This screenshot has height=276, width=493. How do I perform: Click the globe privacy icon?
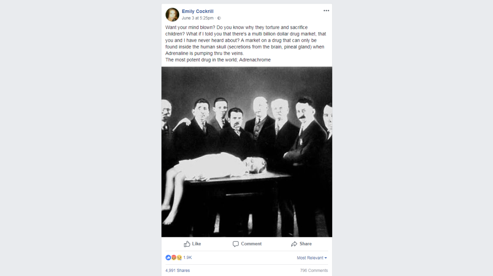click(x=219, y=18)
